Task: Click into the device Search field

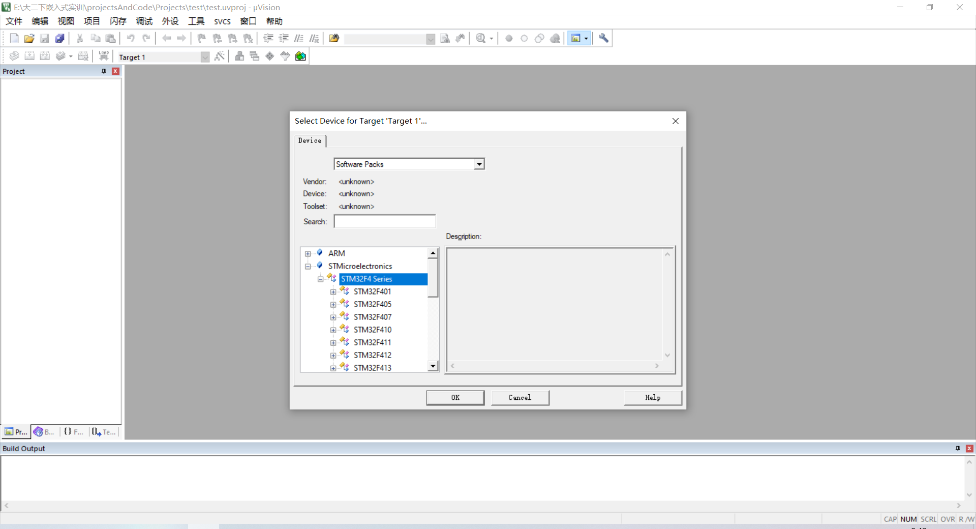Action: click(385, 221)
